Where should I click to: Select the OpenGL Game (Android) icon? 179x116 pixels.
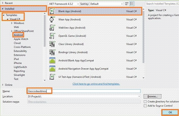pos(52,36)
